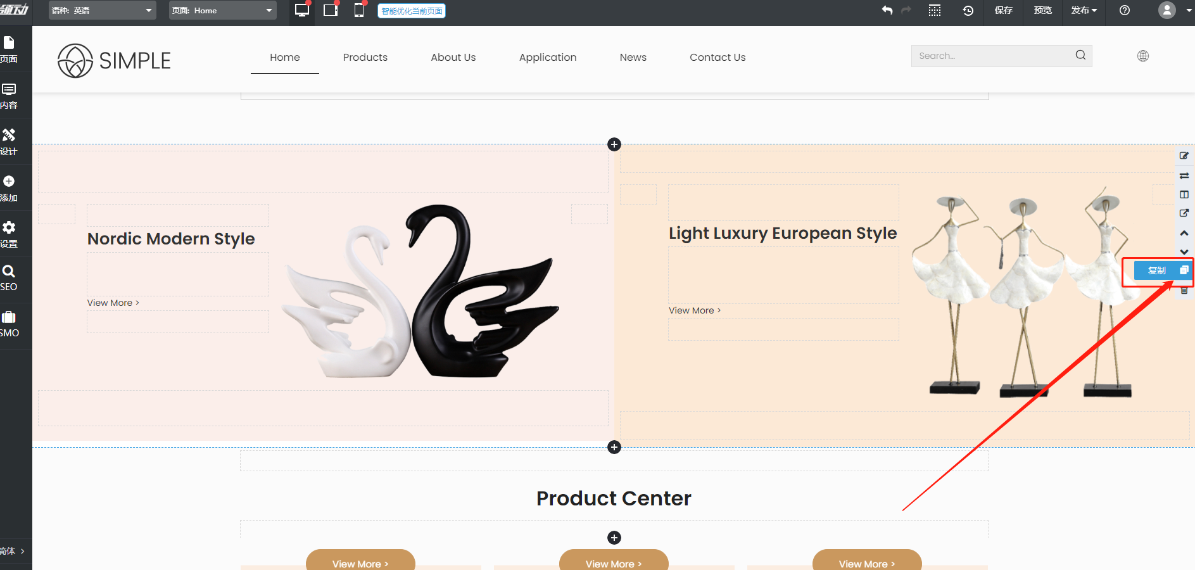Image resolution: width=1195 pixels, height=570 pixels.
Task: Click the 保存 save button
Action: 1003,10
